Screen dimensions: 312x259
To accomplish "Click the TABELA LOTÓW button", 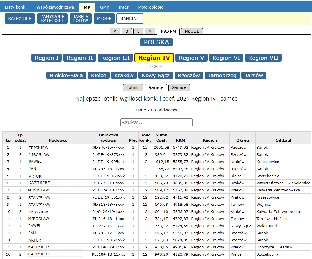I will point(81,19).
